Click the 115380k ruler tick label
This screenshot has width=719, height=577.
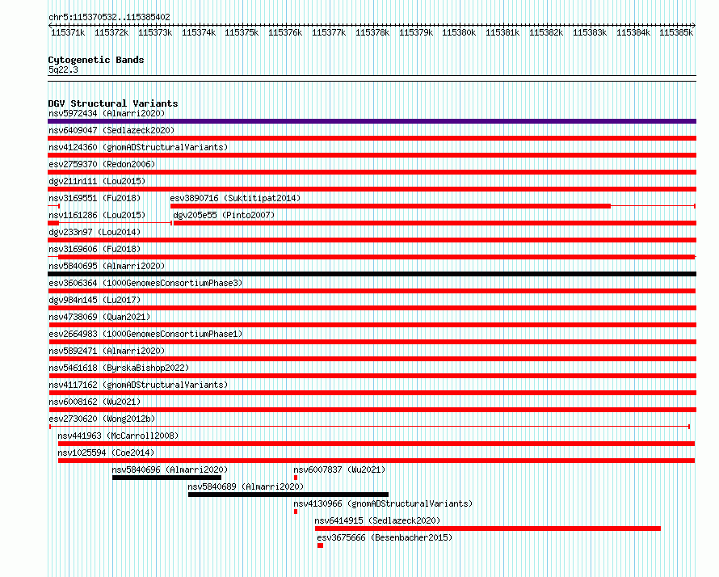pos(459,32)
